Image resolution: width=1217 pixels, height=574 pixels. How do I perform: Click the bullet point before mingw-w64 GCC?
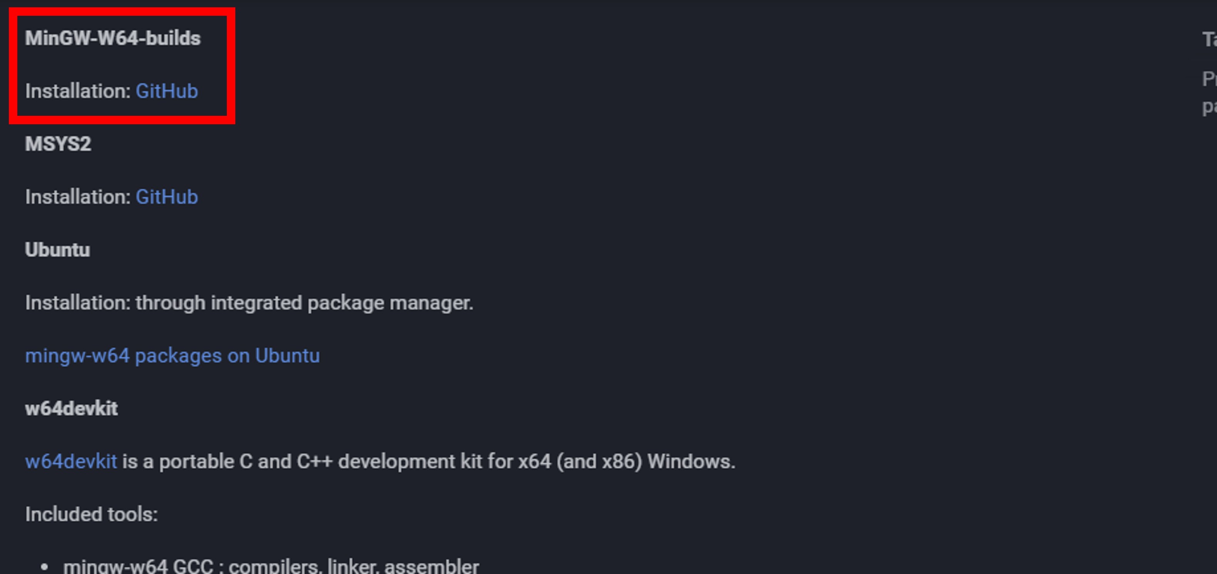coord(44,566)
